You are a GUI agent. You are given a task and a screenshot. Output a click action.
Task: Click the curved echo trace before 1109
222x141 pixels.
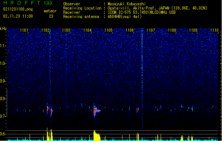click(182, 106)
